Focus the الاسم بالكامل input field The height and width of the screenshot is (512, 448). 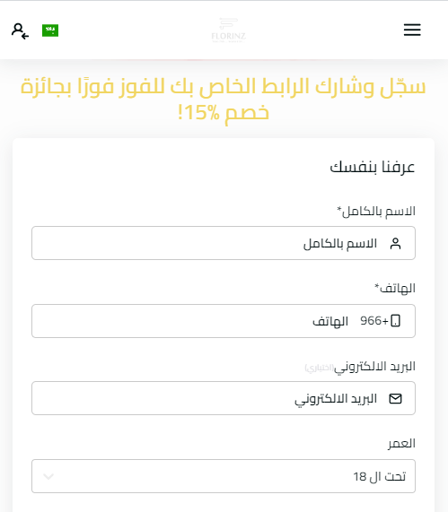tap(224, 243)
